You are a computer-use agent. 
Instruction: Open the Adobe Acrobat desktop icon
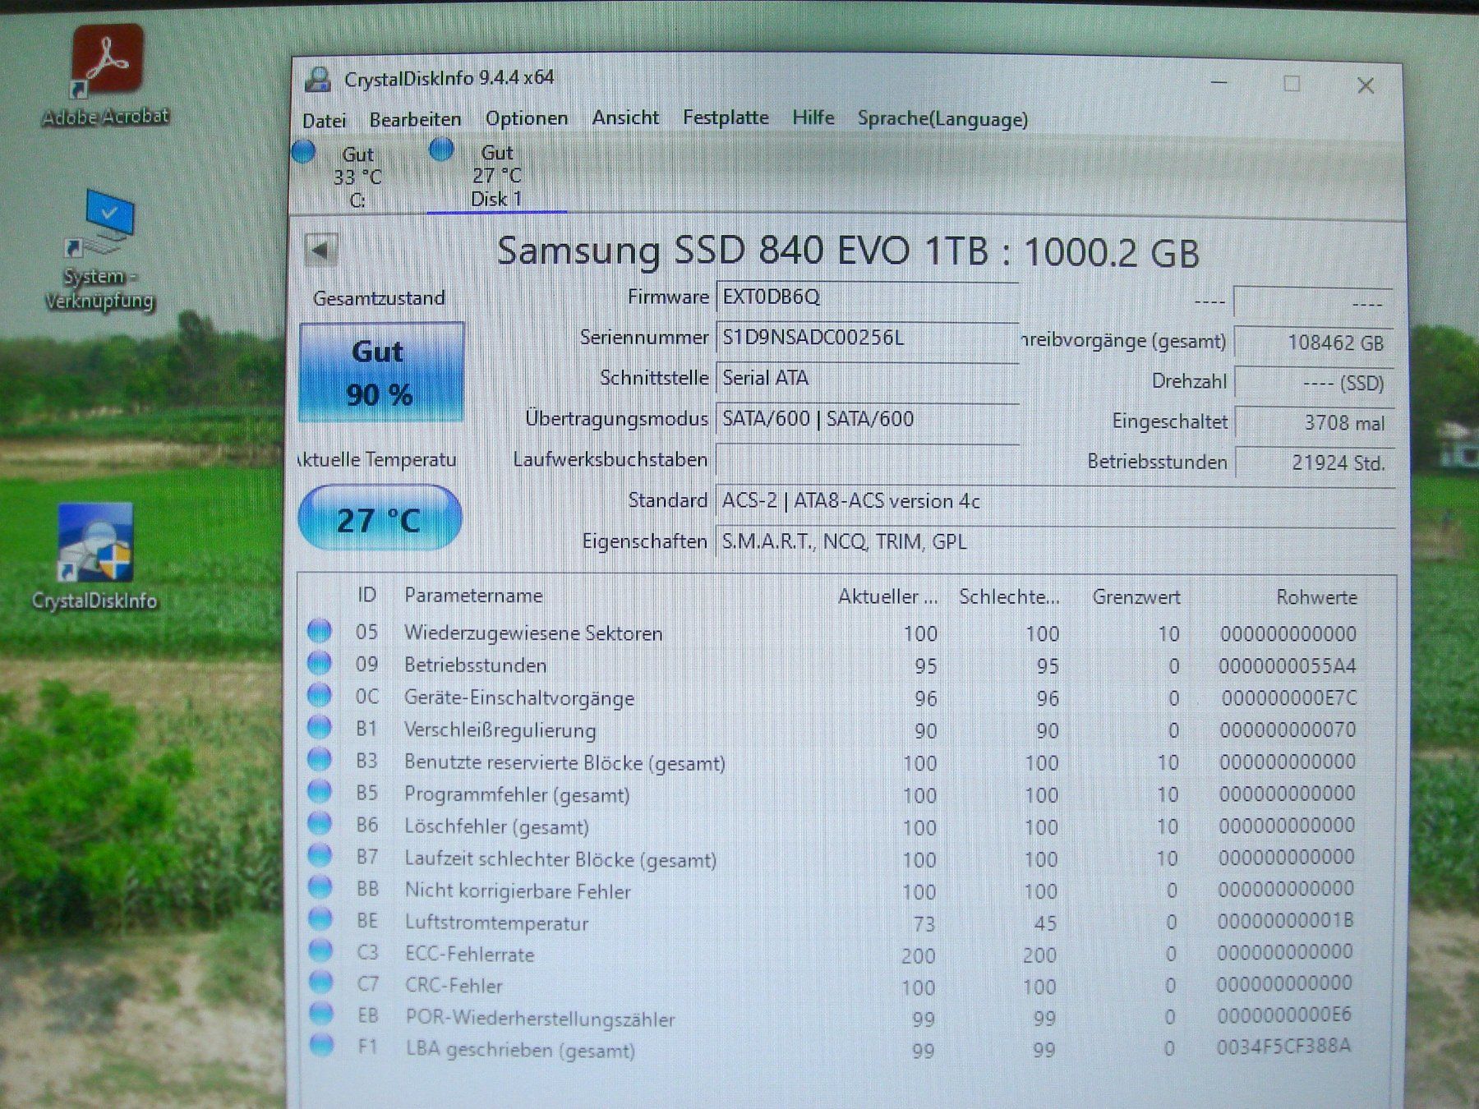(x=106, y=76)
